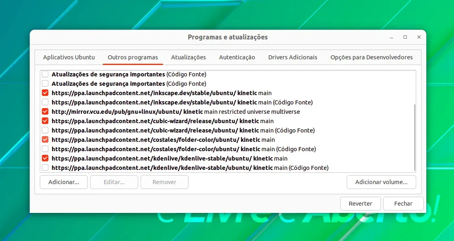This screenshot has width=454, height=241.
Task: Go to the Autenticação tab
Action: click(237, 57)
